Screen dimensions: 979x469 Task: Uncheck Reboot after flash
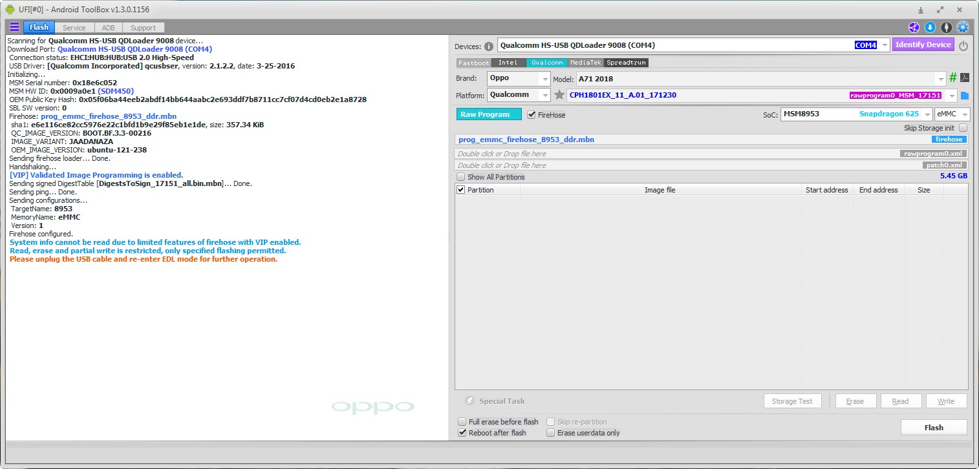click(x=462, y=433)
